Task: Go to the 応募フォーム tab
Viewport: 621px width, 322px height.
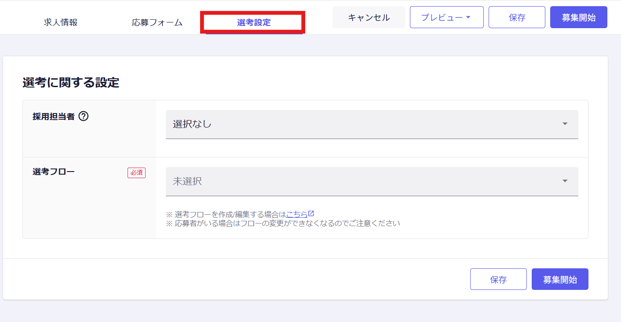Action: 157,22
